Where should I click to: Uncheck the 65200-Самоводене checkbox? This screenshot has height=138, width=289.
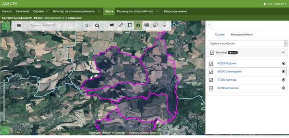point(211,72)
